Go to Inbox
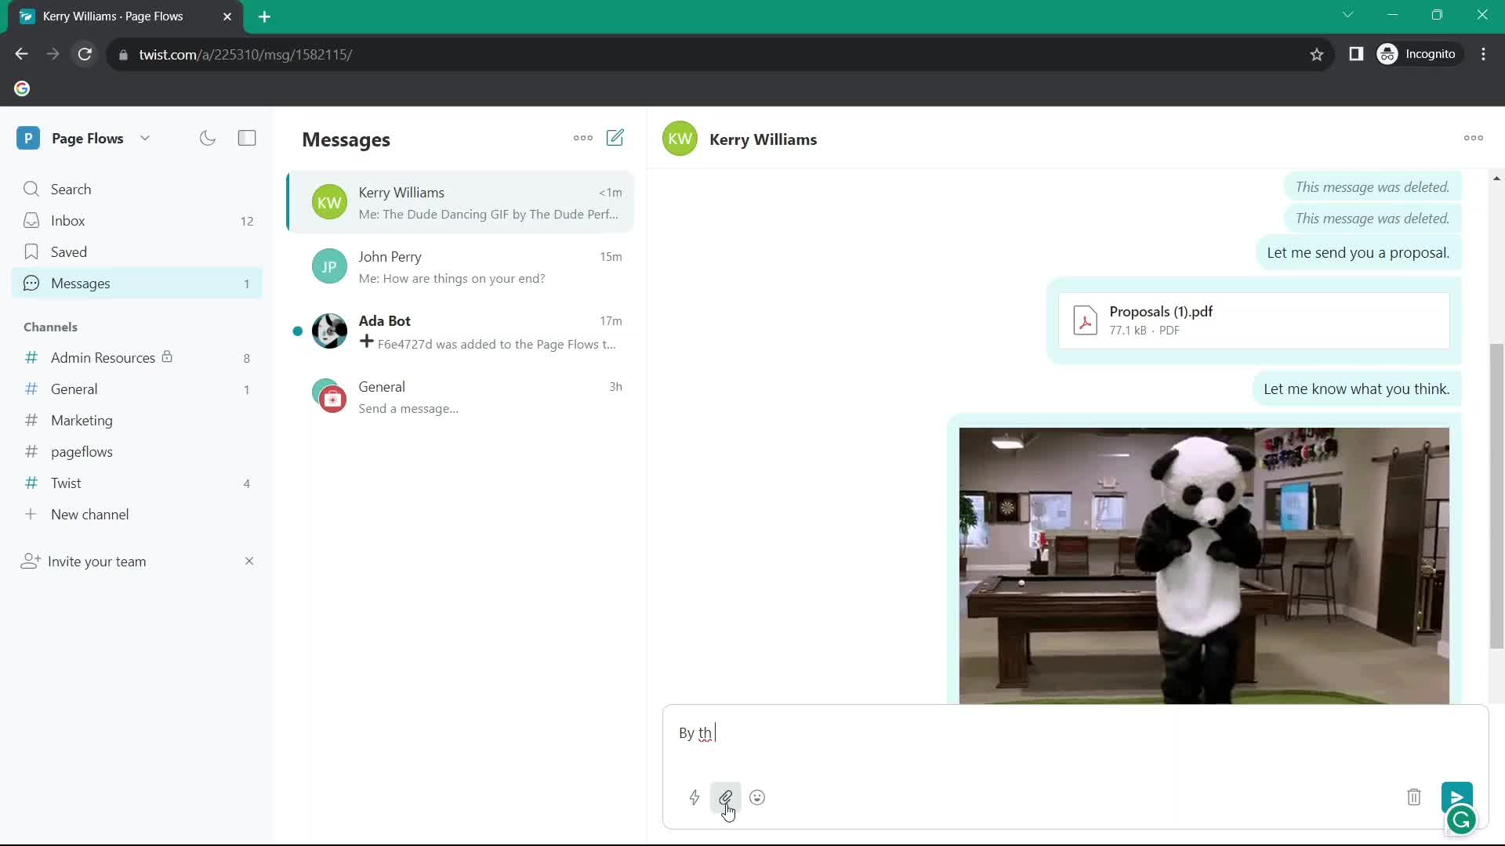The width and height of the screenshot is (1505, 846). click(x=137, y=220)
